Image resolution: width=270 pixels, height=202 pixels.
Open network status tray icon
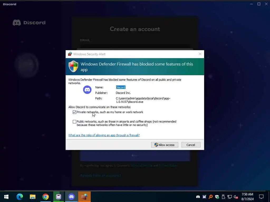coord(230,197)
